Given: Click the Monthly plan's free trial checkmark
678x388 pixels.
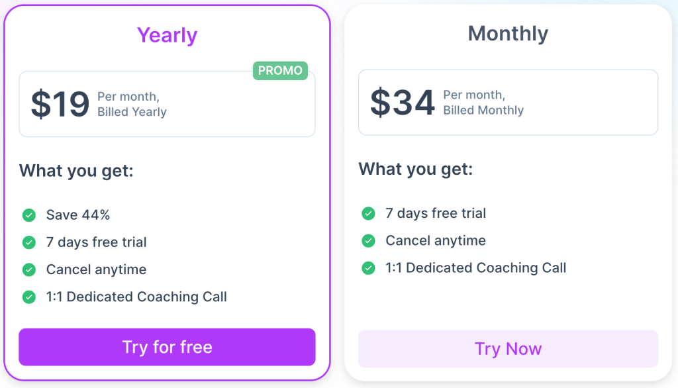Looking at the screenshot, I should click(x=368, y=213).
